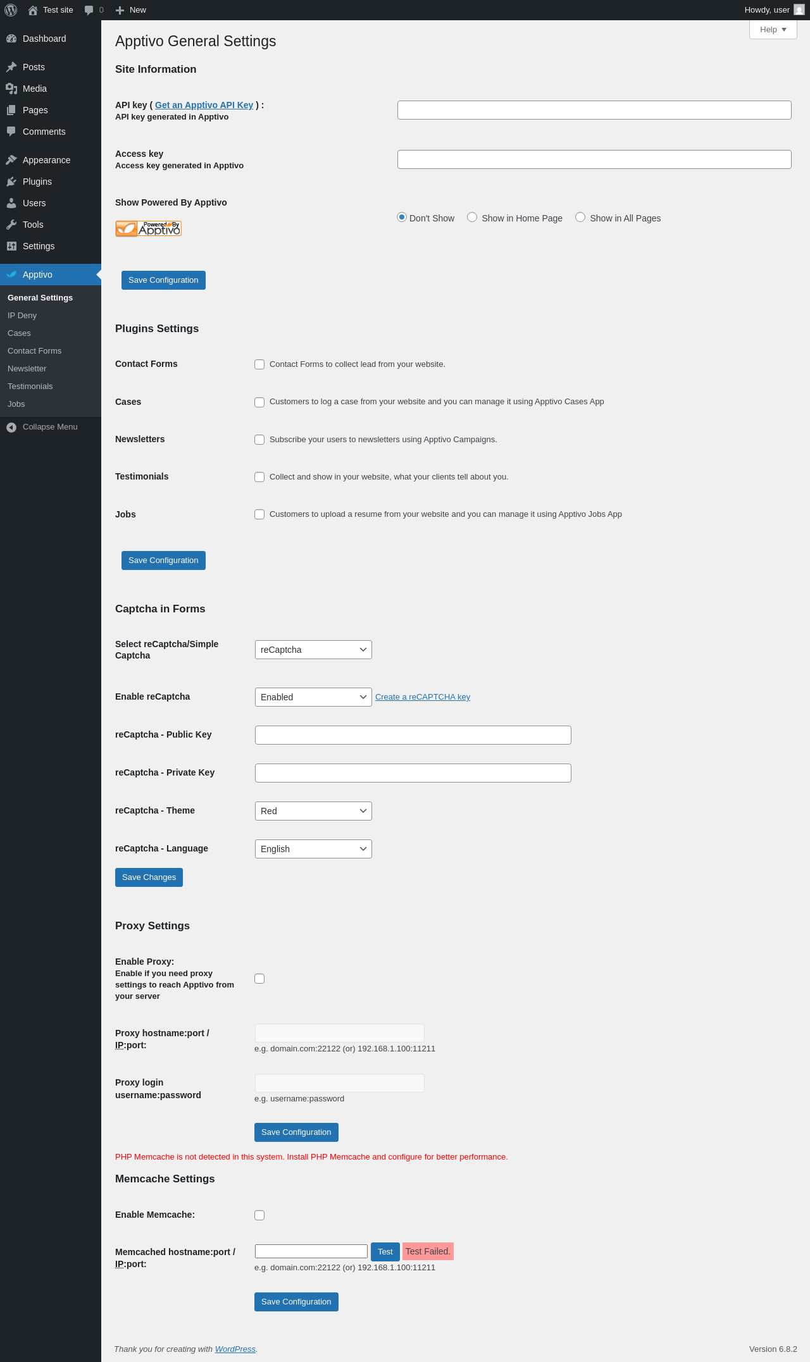
Task: Click Howdy, user account menu
Action: tap(774, 10)
